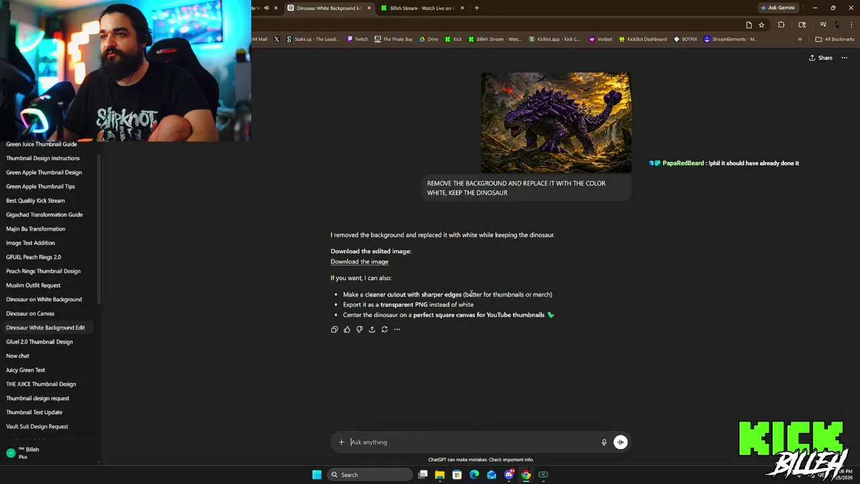Open The Pirate Bay bookmark
The width and height of the screenshot is (860, 484).
(x=394, y=39)
